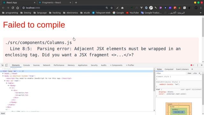Open the Telegram Web bookmark
204x115 pixels.
click(101, 13)
